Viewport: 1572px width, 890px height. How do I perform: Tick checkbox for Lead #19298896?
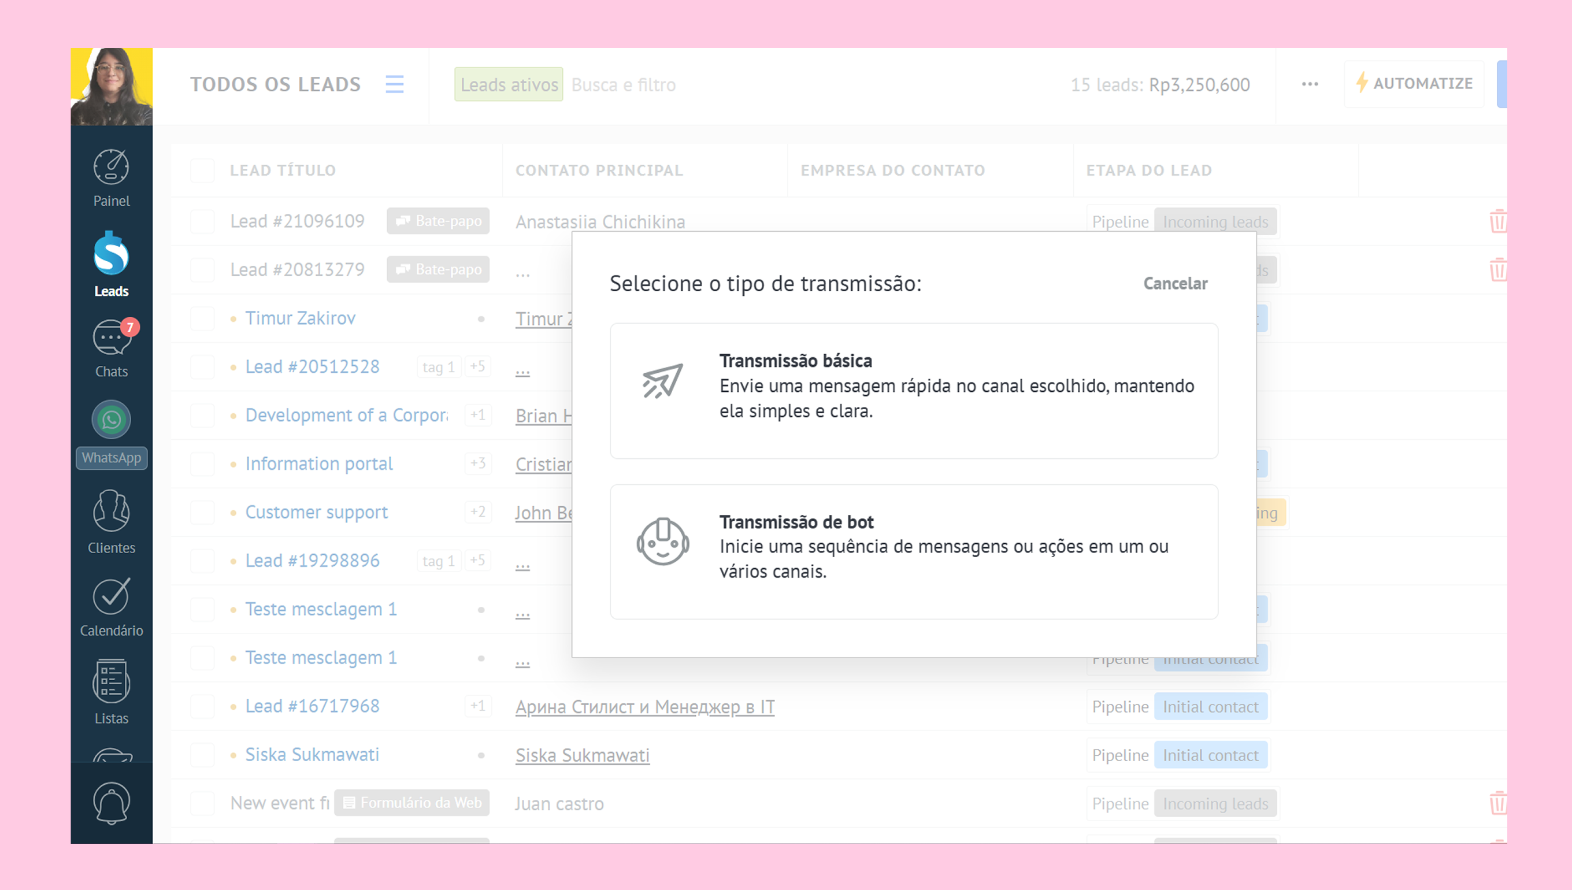tap(202, 561)
